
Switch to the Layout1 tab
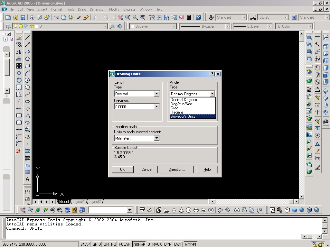(78, 202)
